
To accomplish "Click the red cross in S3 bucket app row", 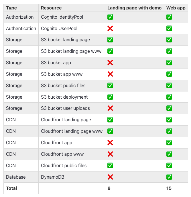I will [110, 63].
